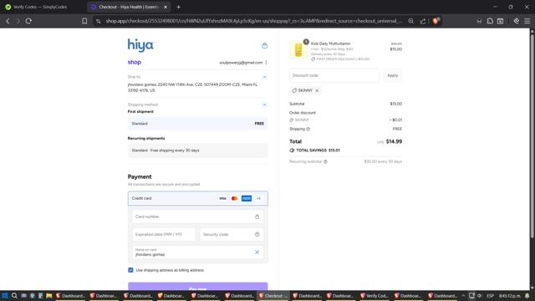This screenshot has width=535, height=301.
Task: Toggle the browser sidebar panel
Action: point(500,21)
